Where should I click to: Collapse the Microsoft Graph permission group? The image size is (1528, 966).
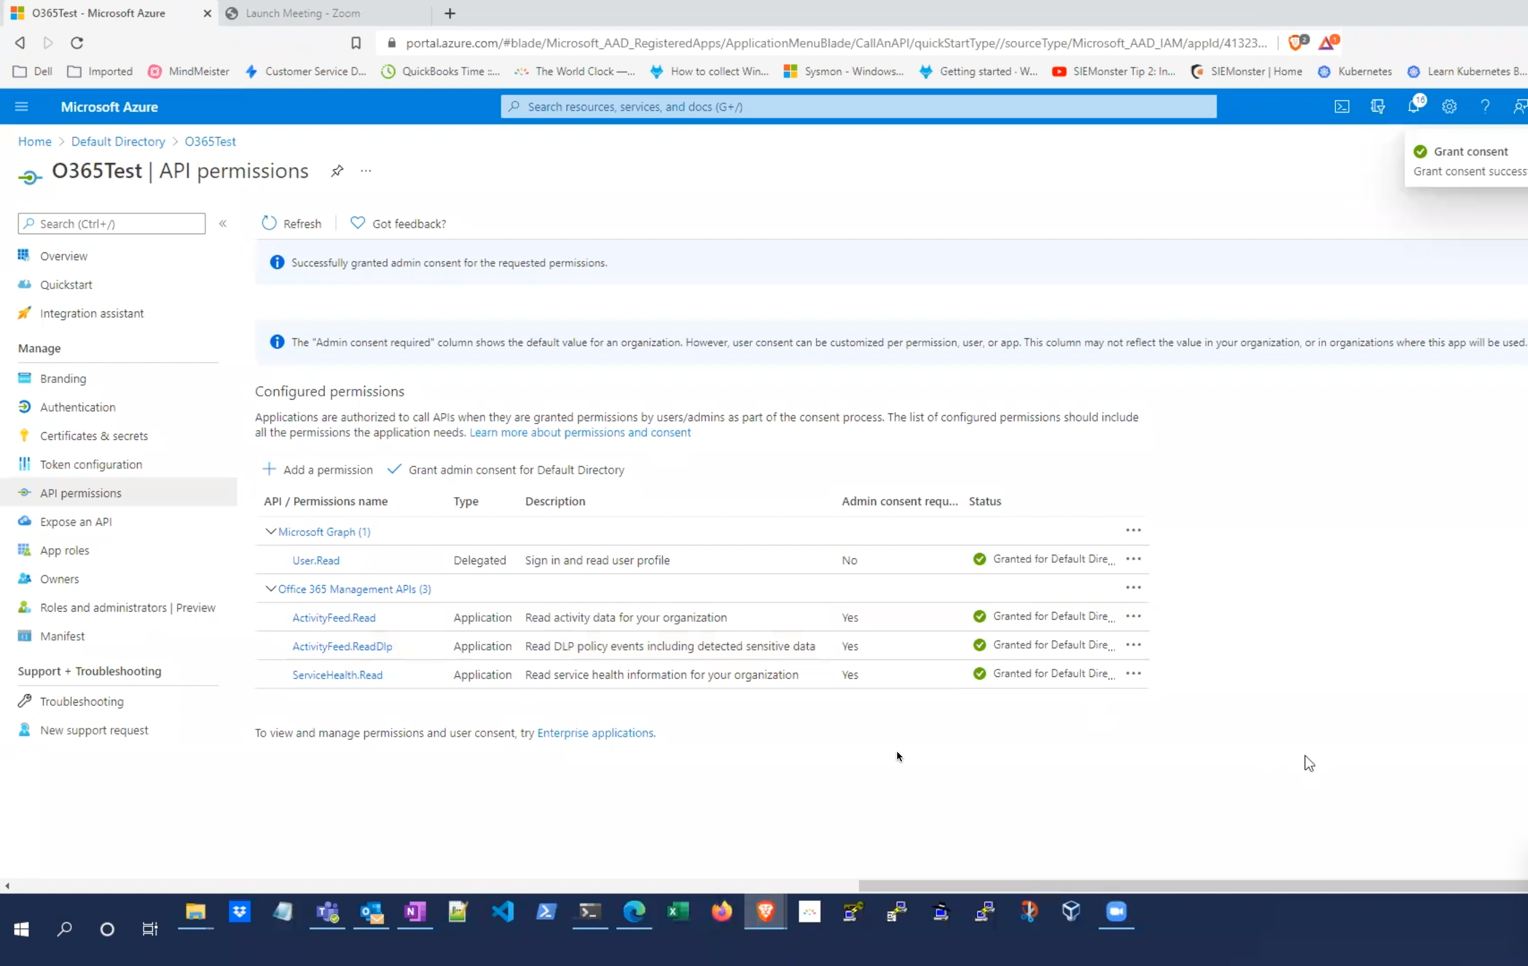click(x=270, y=531)
